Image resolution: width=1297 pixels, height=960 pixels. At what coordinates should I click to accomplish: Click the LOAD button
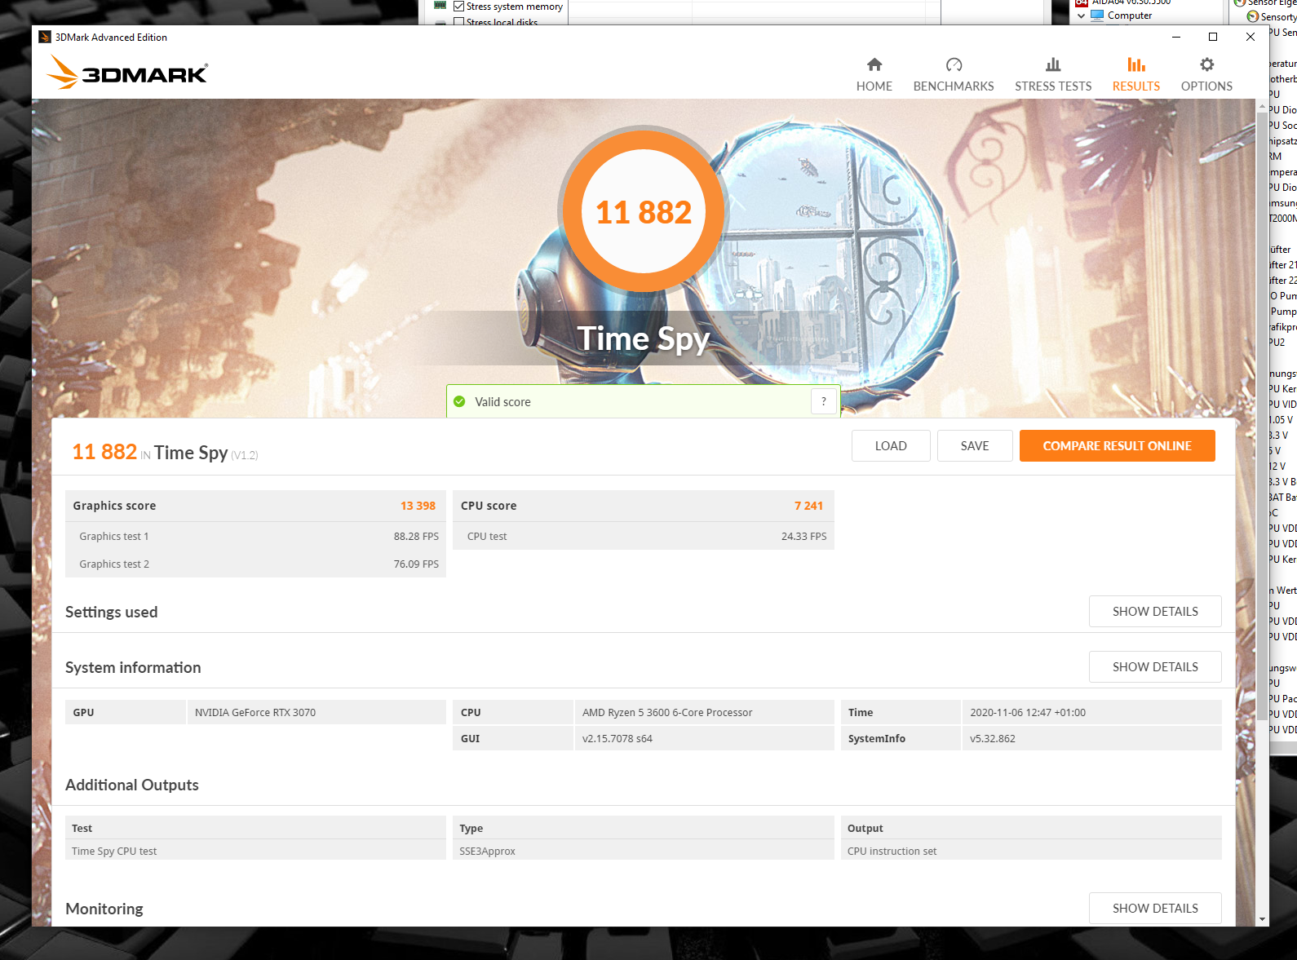pyautogui.click(x=891, y=445)
